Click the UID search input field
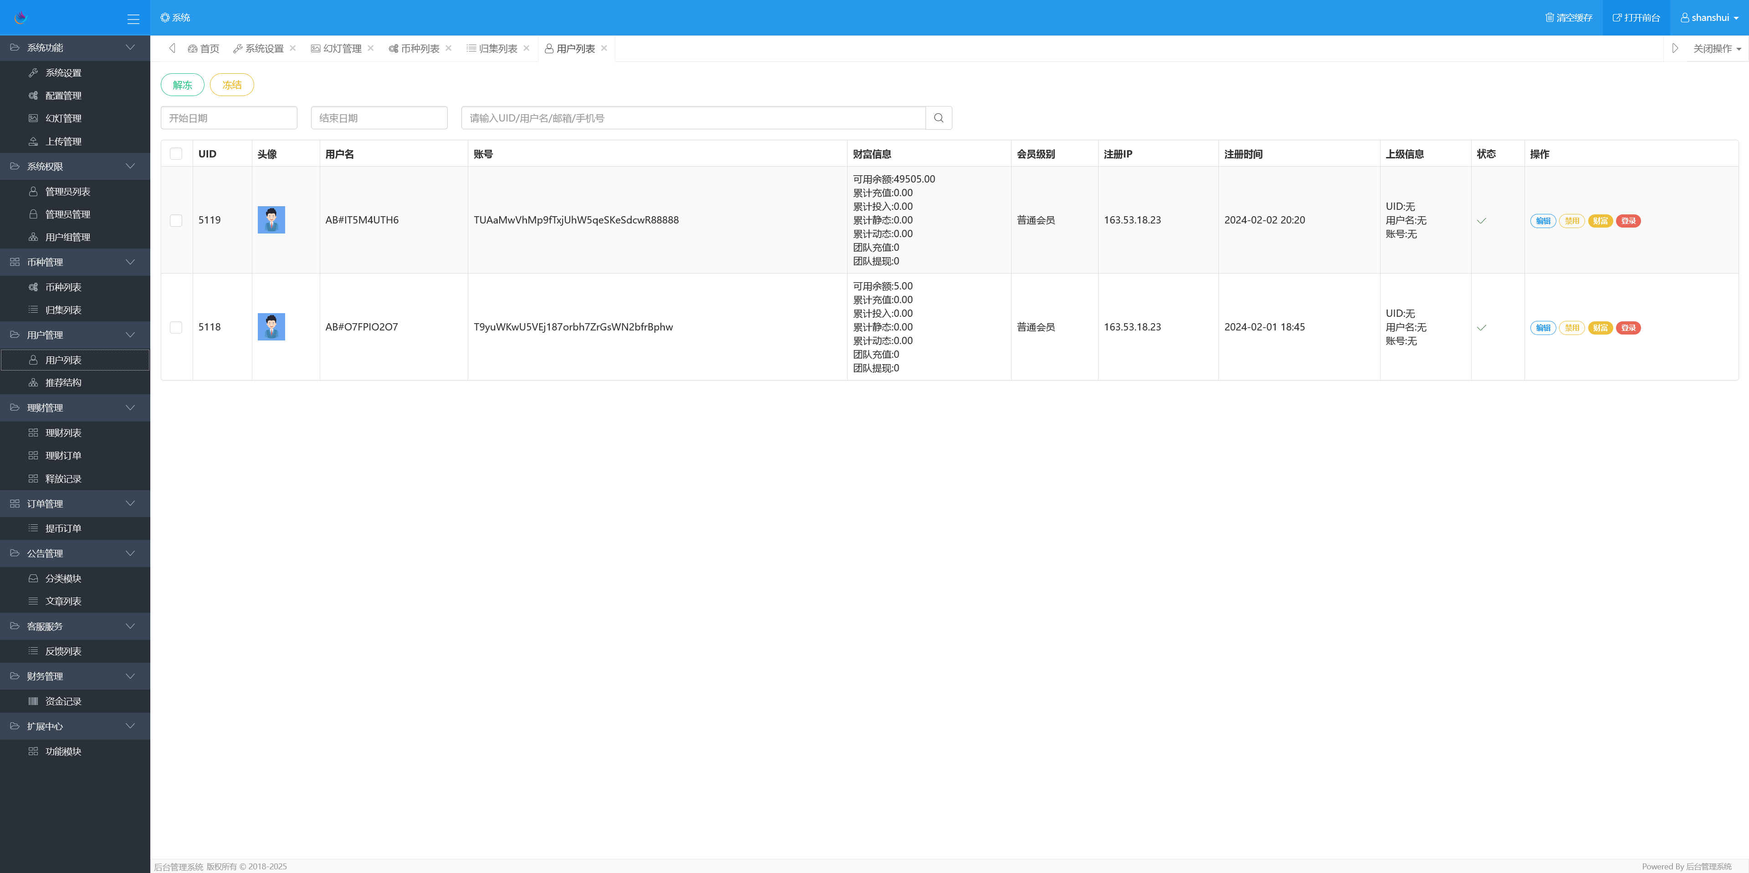1749x873 pixels. 692,117
